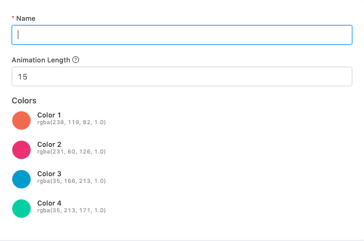The image size is (364, 241).
Task: Open the Color 2 pink swatch
Action: click(x=21, y=150)
